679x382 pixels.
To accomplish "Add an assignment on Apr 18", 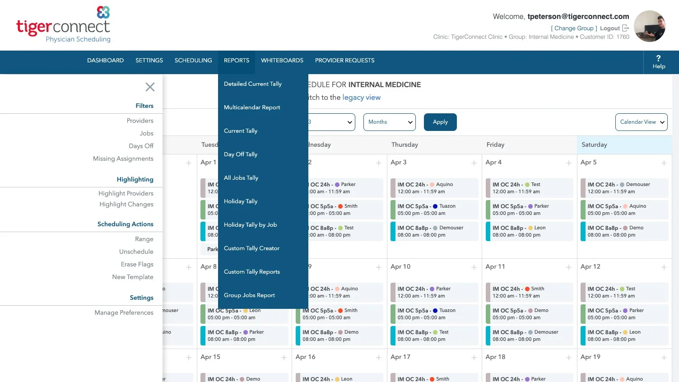I will (x=569, y=358).
